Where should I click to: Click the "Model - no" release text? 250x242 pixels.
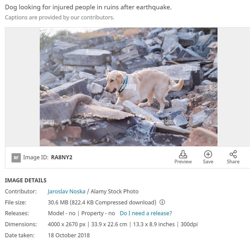62,213
